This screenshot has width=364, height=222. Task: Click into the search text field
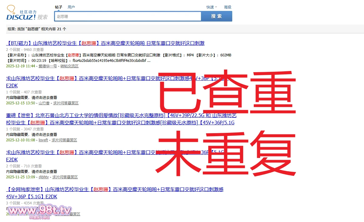coord(128,16)
